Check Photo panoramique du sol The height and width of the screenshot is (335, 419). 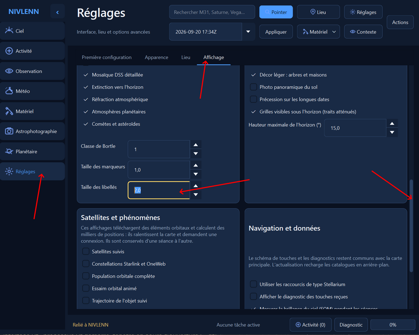[253, 87]
